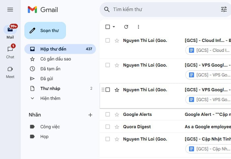
Task: Create new label with plus icon
Action: click(90, 115)
